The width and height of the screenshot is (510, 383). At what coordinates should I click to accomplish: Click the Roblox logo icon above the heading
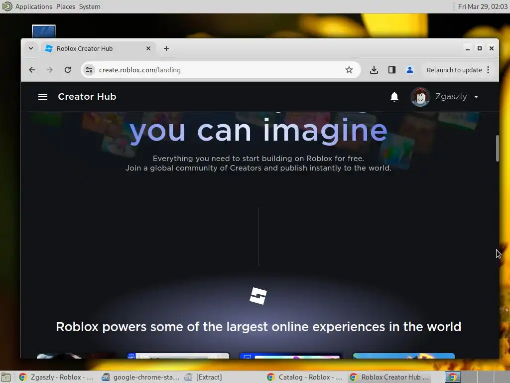tap(258, 296)
